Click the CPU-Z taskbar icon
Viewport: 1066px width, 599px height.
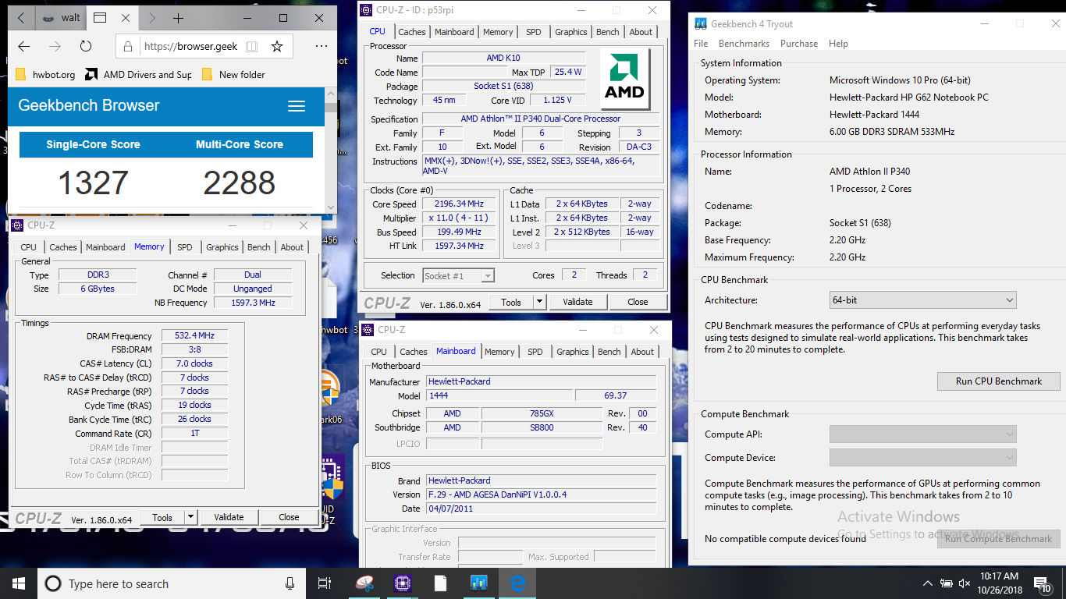403,583
